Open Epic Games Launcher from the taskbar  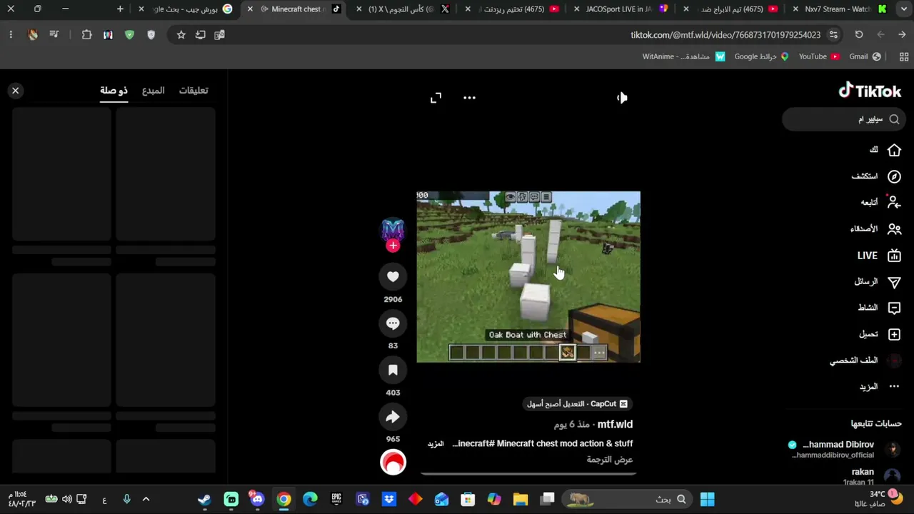(336, 499)
